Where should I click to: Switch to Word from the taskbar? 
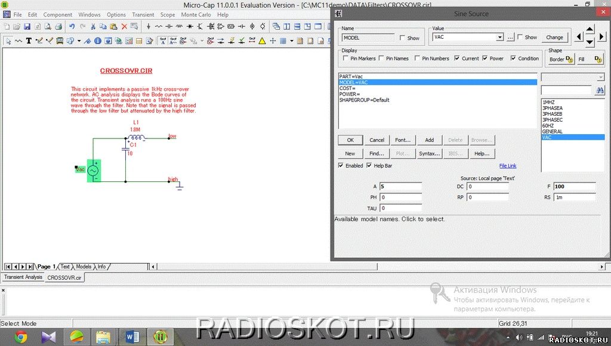[132, 336]
